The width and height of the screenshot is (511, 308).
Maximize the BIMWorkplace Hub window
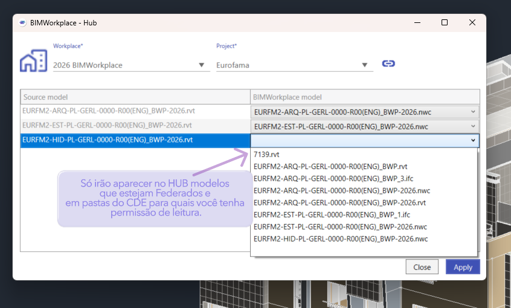pos(445,22)
